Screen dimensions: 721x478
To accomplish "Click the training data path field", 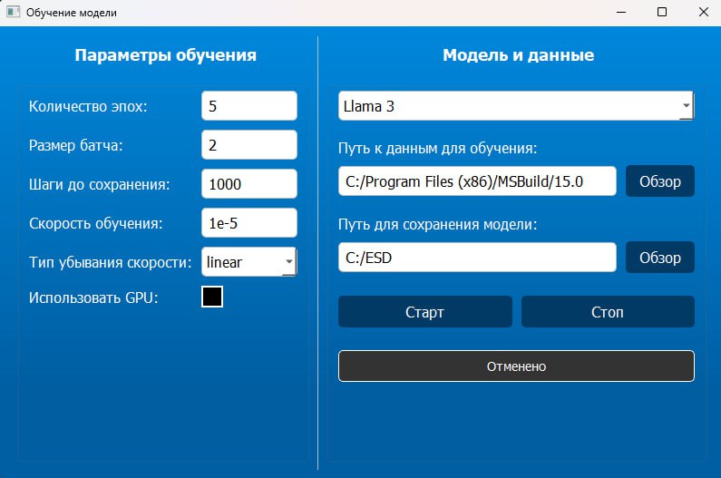I will point(477,180).
